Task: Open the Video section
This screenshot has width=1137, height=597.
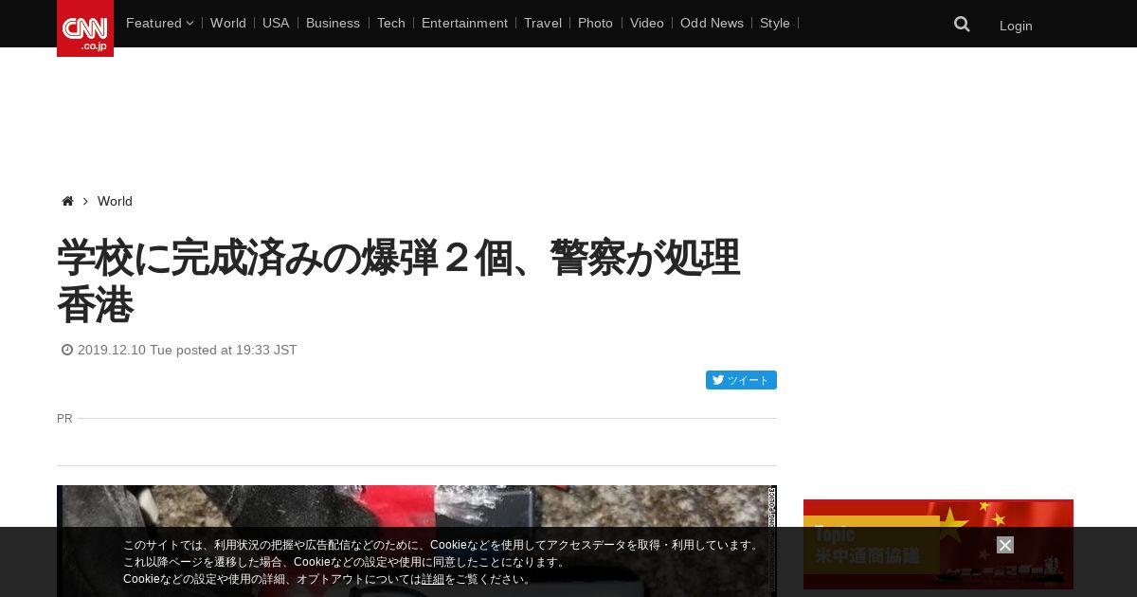Action: click(x=647, y=23)
